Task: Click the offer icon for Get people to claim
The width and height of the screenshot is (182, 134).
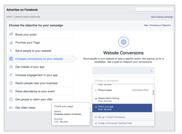Action: [11, 99]
